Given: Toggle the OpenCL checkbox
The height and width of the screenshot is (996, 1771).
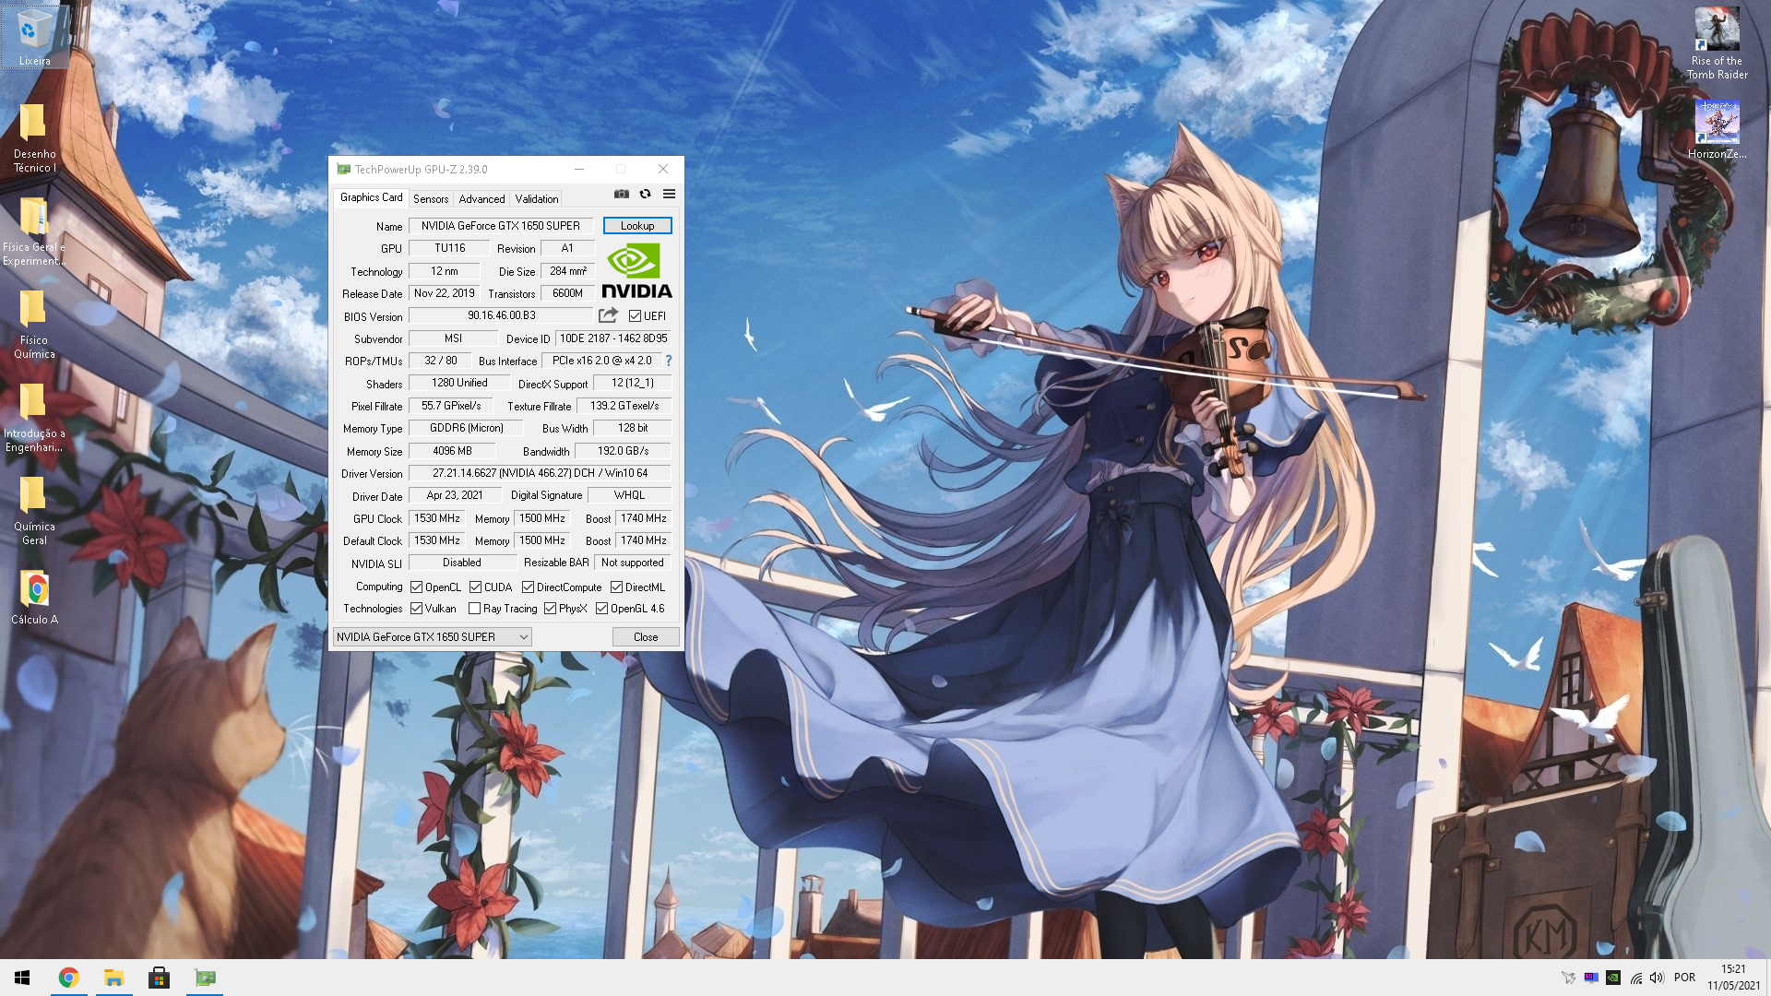Looking at the screenshot, I should 416,587.
